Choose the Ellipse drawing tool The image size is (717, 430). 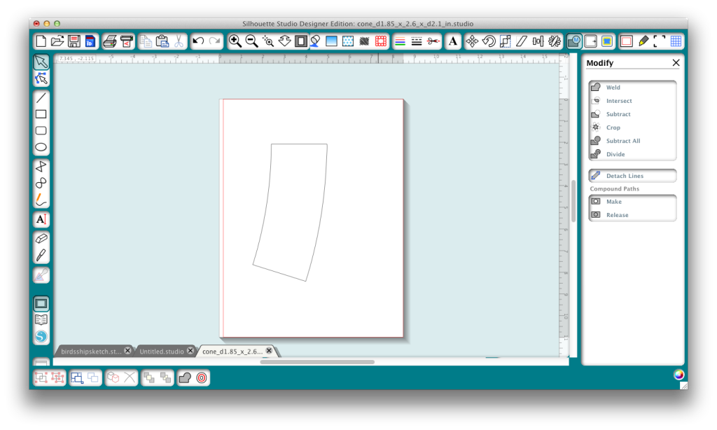click(41, 147)
